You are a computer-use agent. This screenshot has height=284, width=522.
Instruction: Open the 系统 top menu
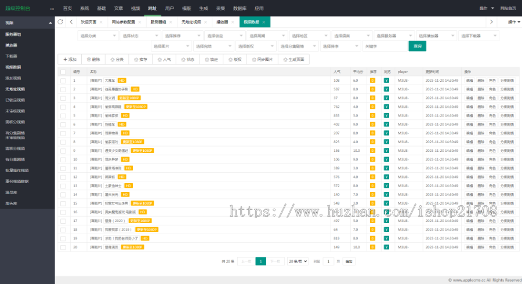pos(85,8)
